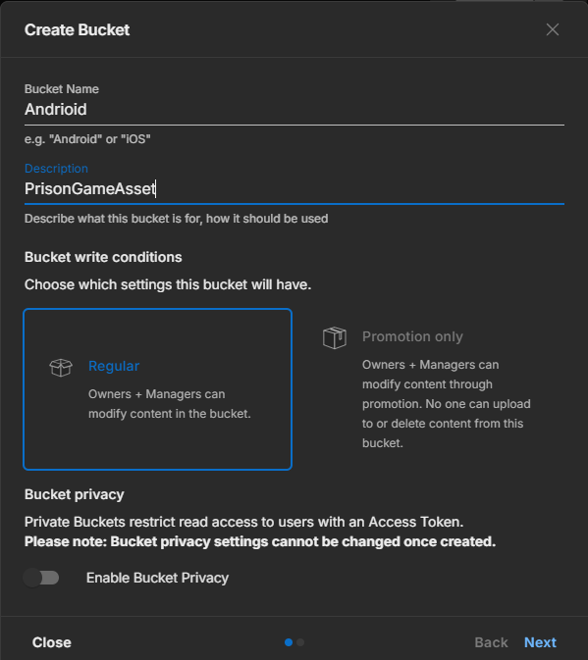Click the first step indicator dot

click(289, 642)
